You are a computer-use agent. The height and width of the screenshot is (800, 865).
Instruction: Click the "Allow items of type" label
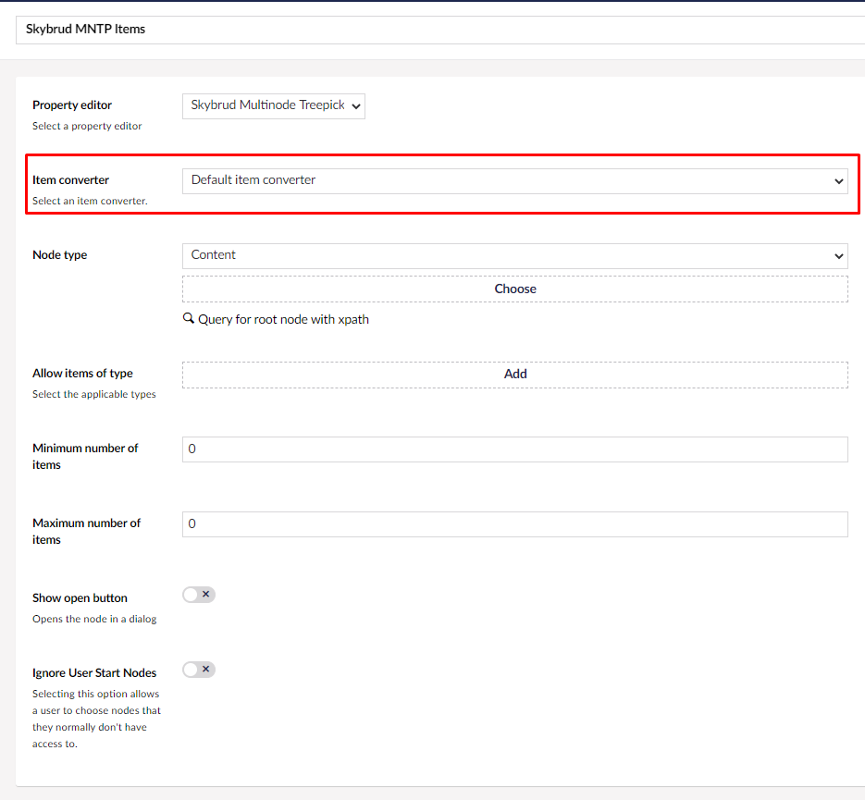click(x=82, y=374)
